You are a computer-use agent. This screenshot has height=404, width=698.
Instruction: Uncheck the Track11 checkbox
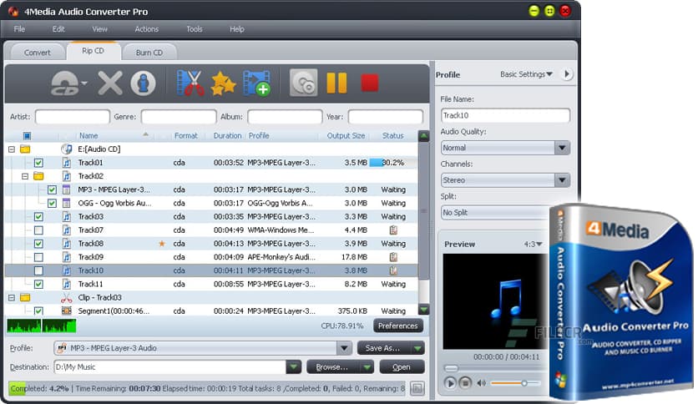coord(38,284)
